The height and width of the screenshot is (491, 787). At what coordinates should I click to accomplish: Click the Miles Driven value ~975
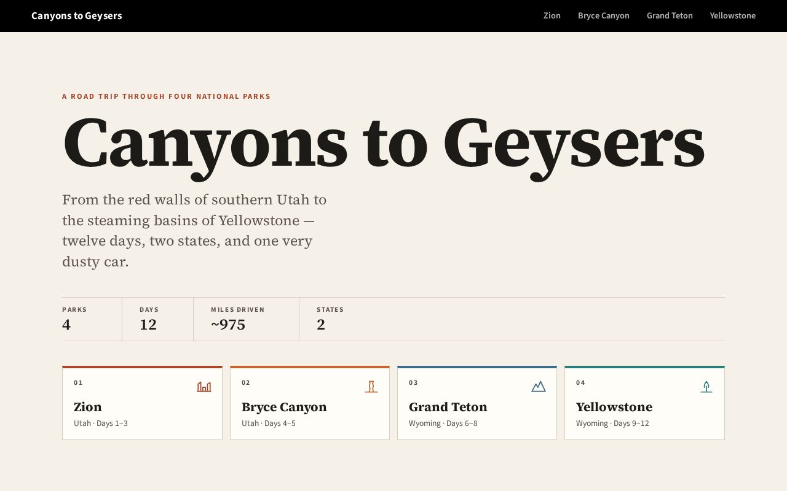tap(228, 325)
